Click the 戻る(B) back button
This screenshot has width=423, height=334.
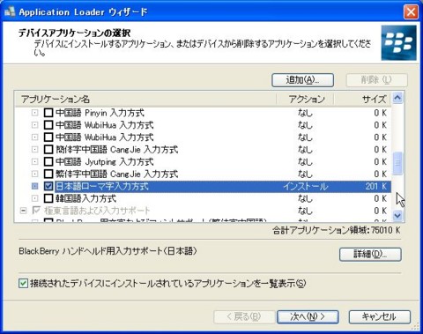(244, 317)
